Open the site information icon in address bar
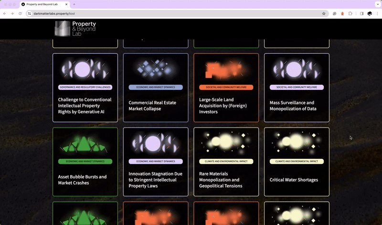 [30, 14]
